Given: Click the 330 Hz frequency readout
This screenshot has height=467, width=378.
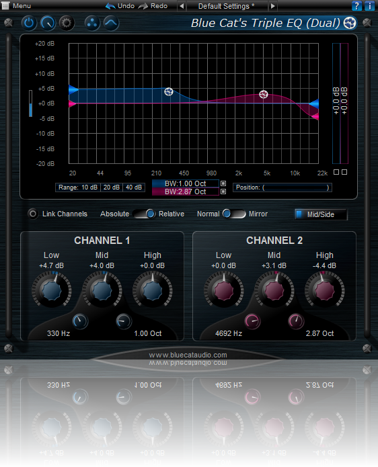Looking at the screenshot, I should point(59,333).
